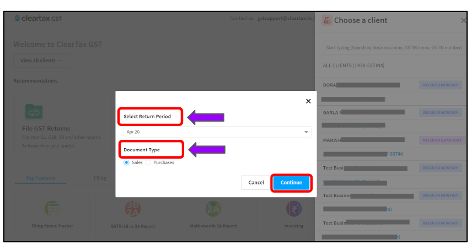
Task: Click the Choose a client building icon
Action: point(327,20)
